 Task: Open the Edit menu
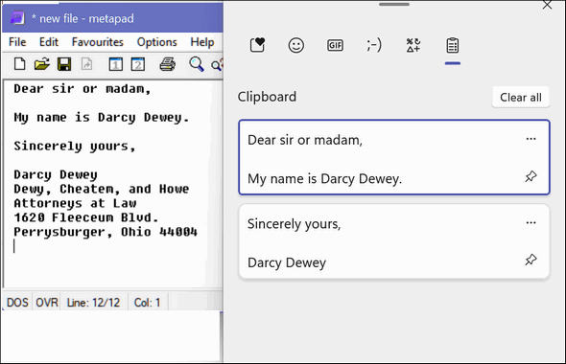click(49, 42)
